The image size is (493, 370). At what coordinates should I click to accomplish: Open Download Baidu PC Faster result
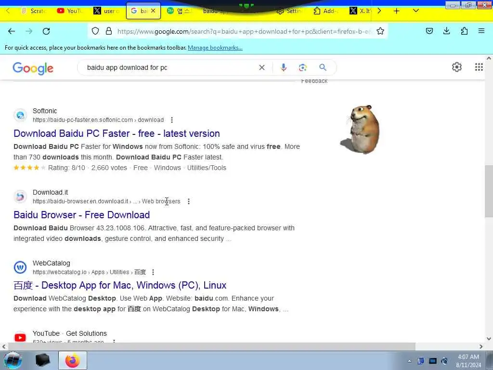pyautogui.click(x=117, y=133)
